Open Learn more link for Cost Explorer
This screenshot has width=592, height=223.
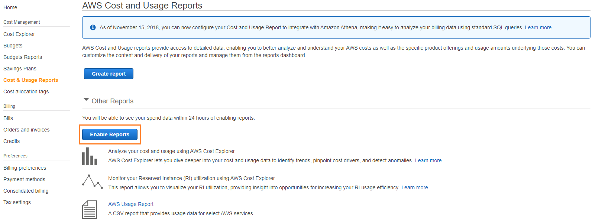pos(428,160)
